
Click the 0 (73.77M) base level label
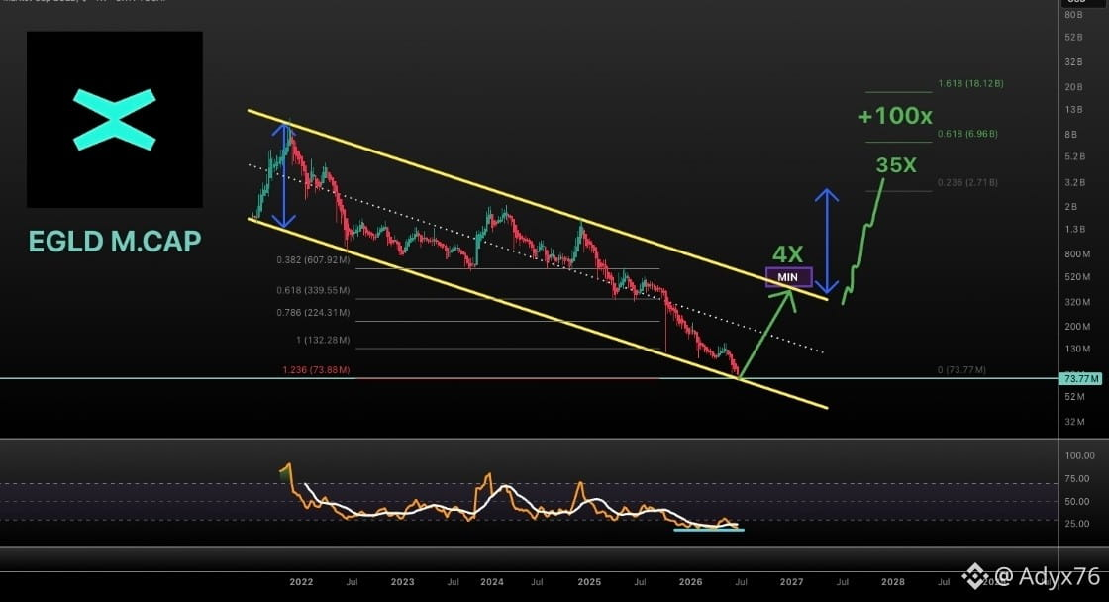tap(961, 369)
